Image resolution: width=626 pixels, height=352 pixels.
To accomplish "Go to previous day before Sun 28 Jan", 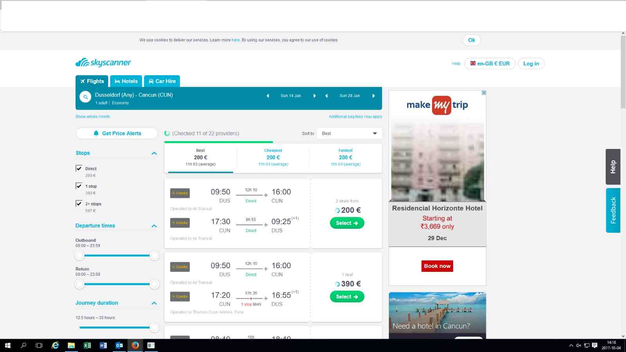I will [326, 96].
